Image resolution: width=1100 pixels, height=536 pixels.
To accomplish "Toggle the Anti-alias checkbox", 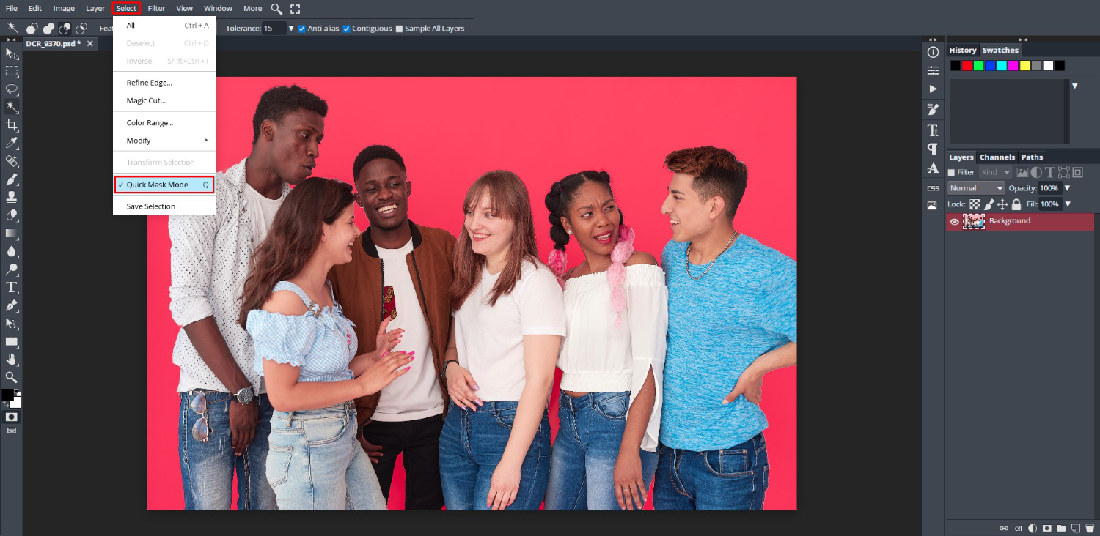I will 301,29.
